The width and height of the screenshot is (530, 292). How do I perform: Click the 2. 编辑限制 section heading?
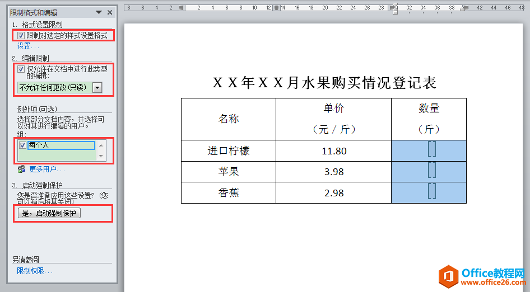30,58
